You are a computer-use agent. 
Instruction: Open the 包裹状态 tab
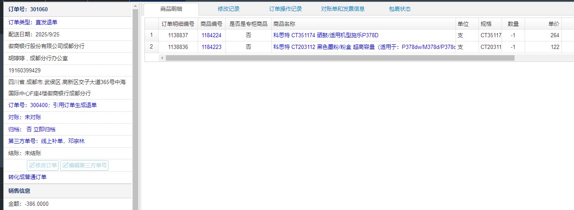399,9
